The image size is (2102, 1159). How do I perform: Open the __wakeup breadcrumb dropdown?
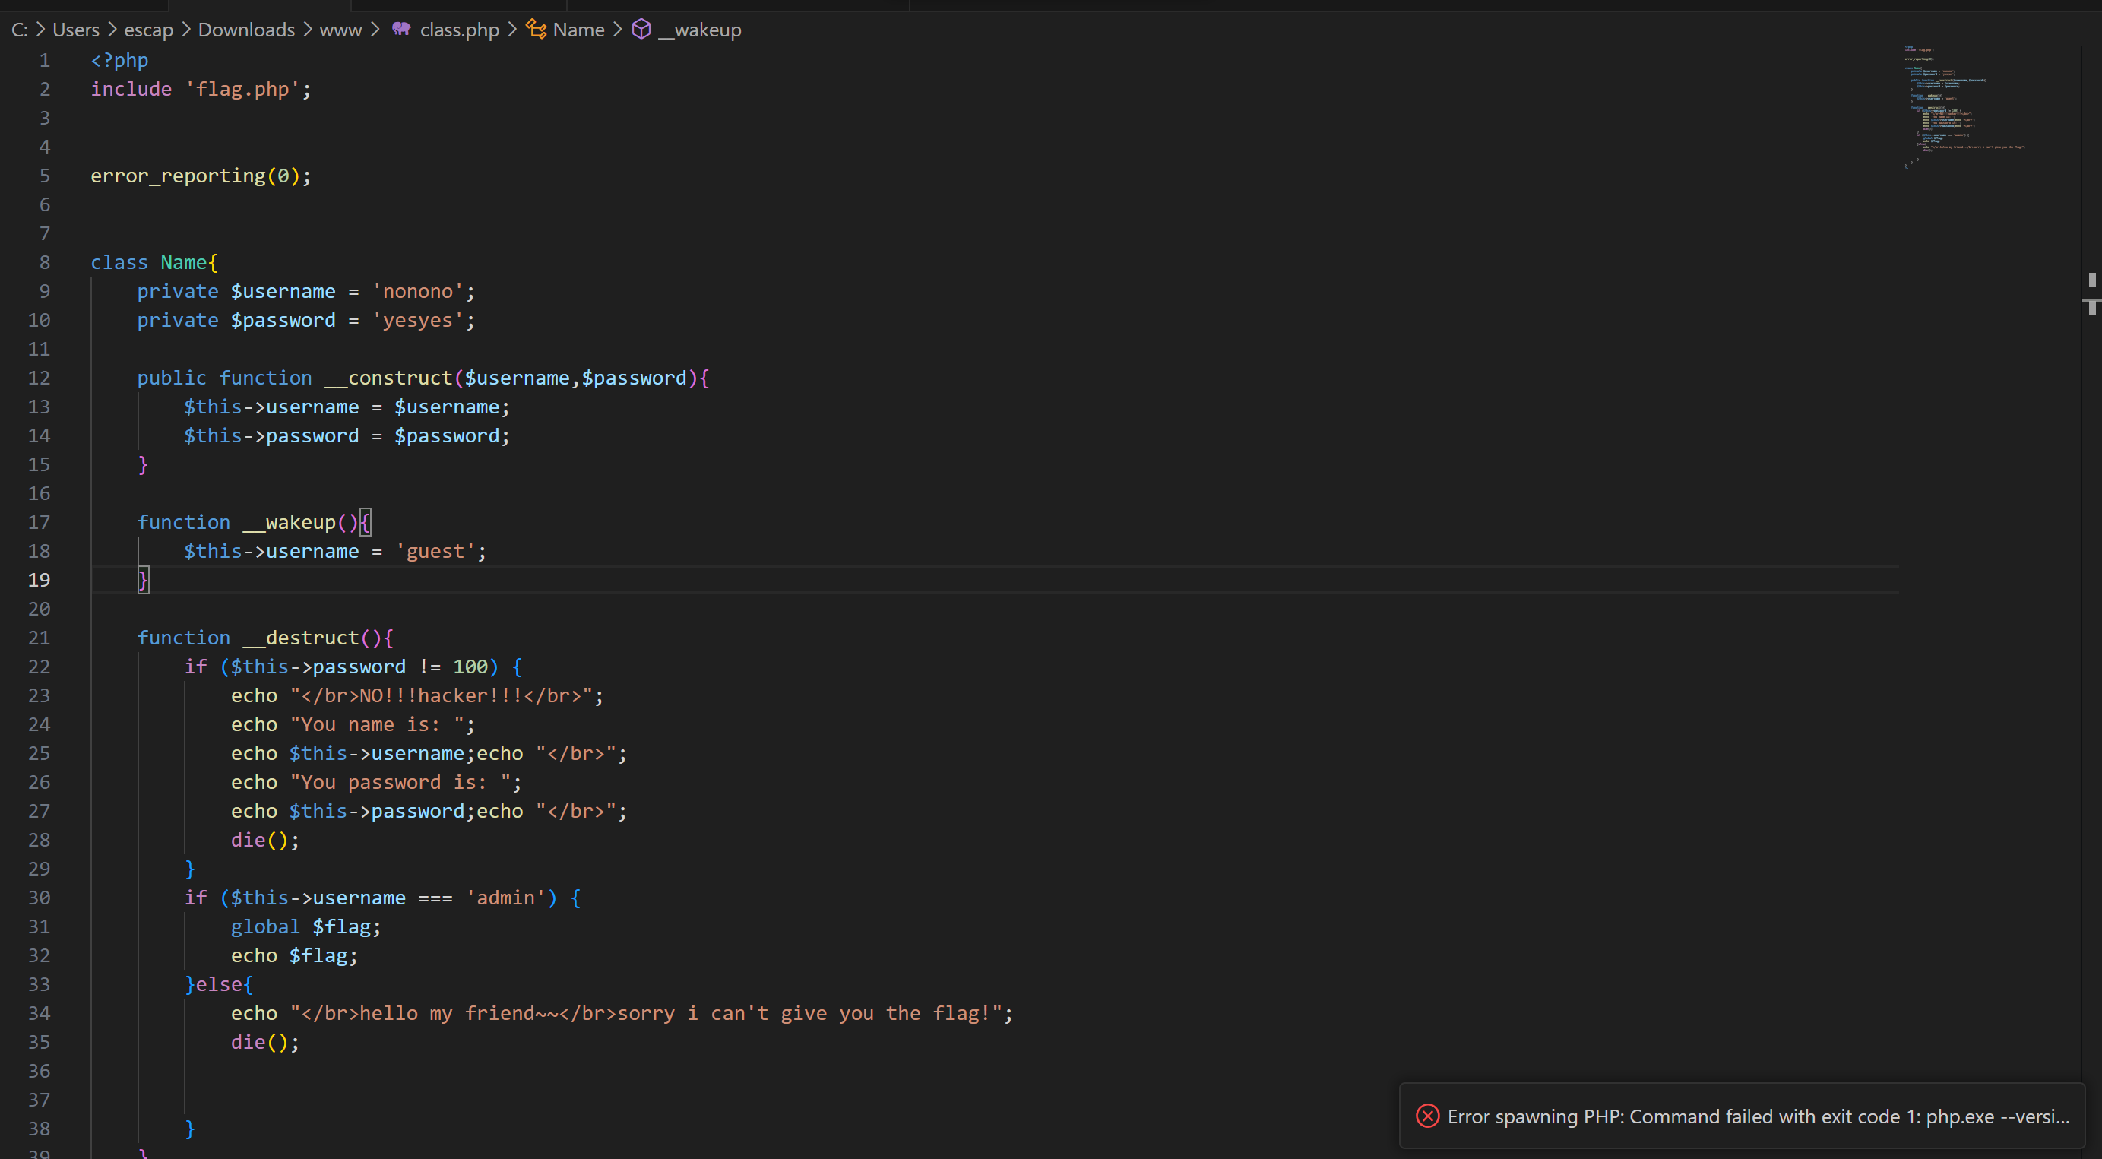[707, 30]
